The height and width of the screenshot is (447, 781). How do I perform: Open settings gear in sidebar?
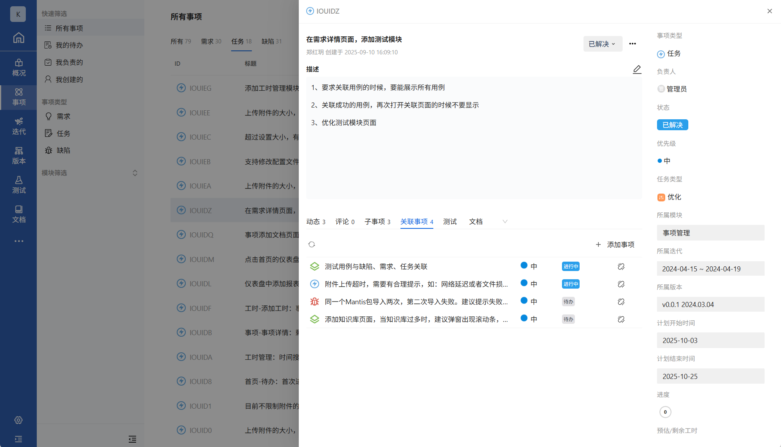click(x=18, y=420)
